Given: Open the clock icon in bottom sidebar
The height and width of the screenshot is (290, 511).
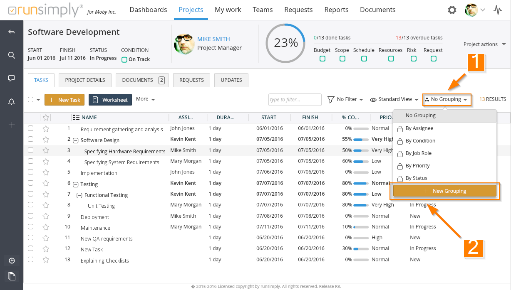Looking at the screenshot, I should pos(12,261).
